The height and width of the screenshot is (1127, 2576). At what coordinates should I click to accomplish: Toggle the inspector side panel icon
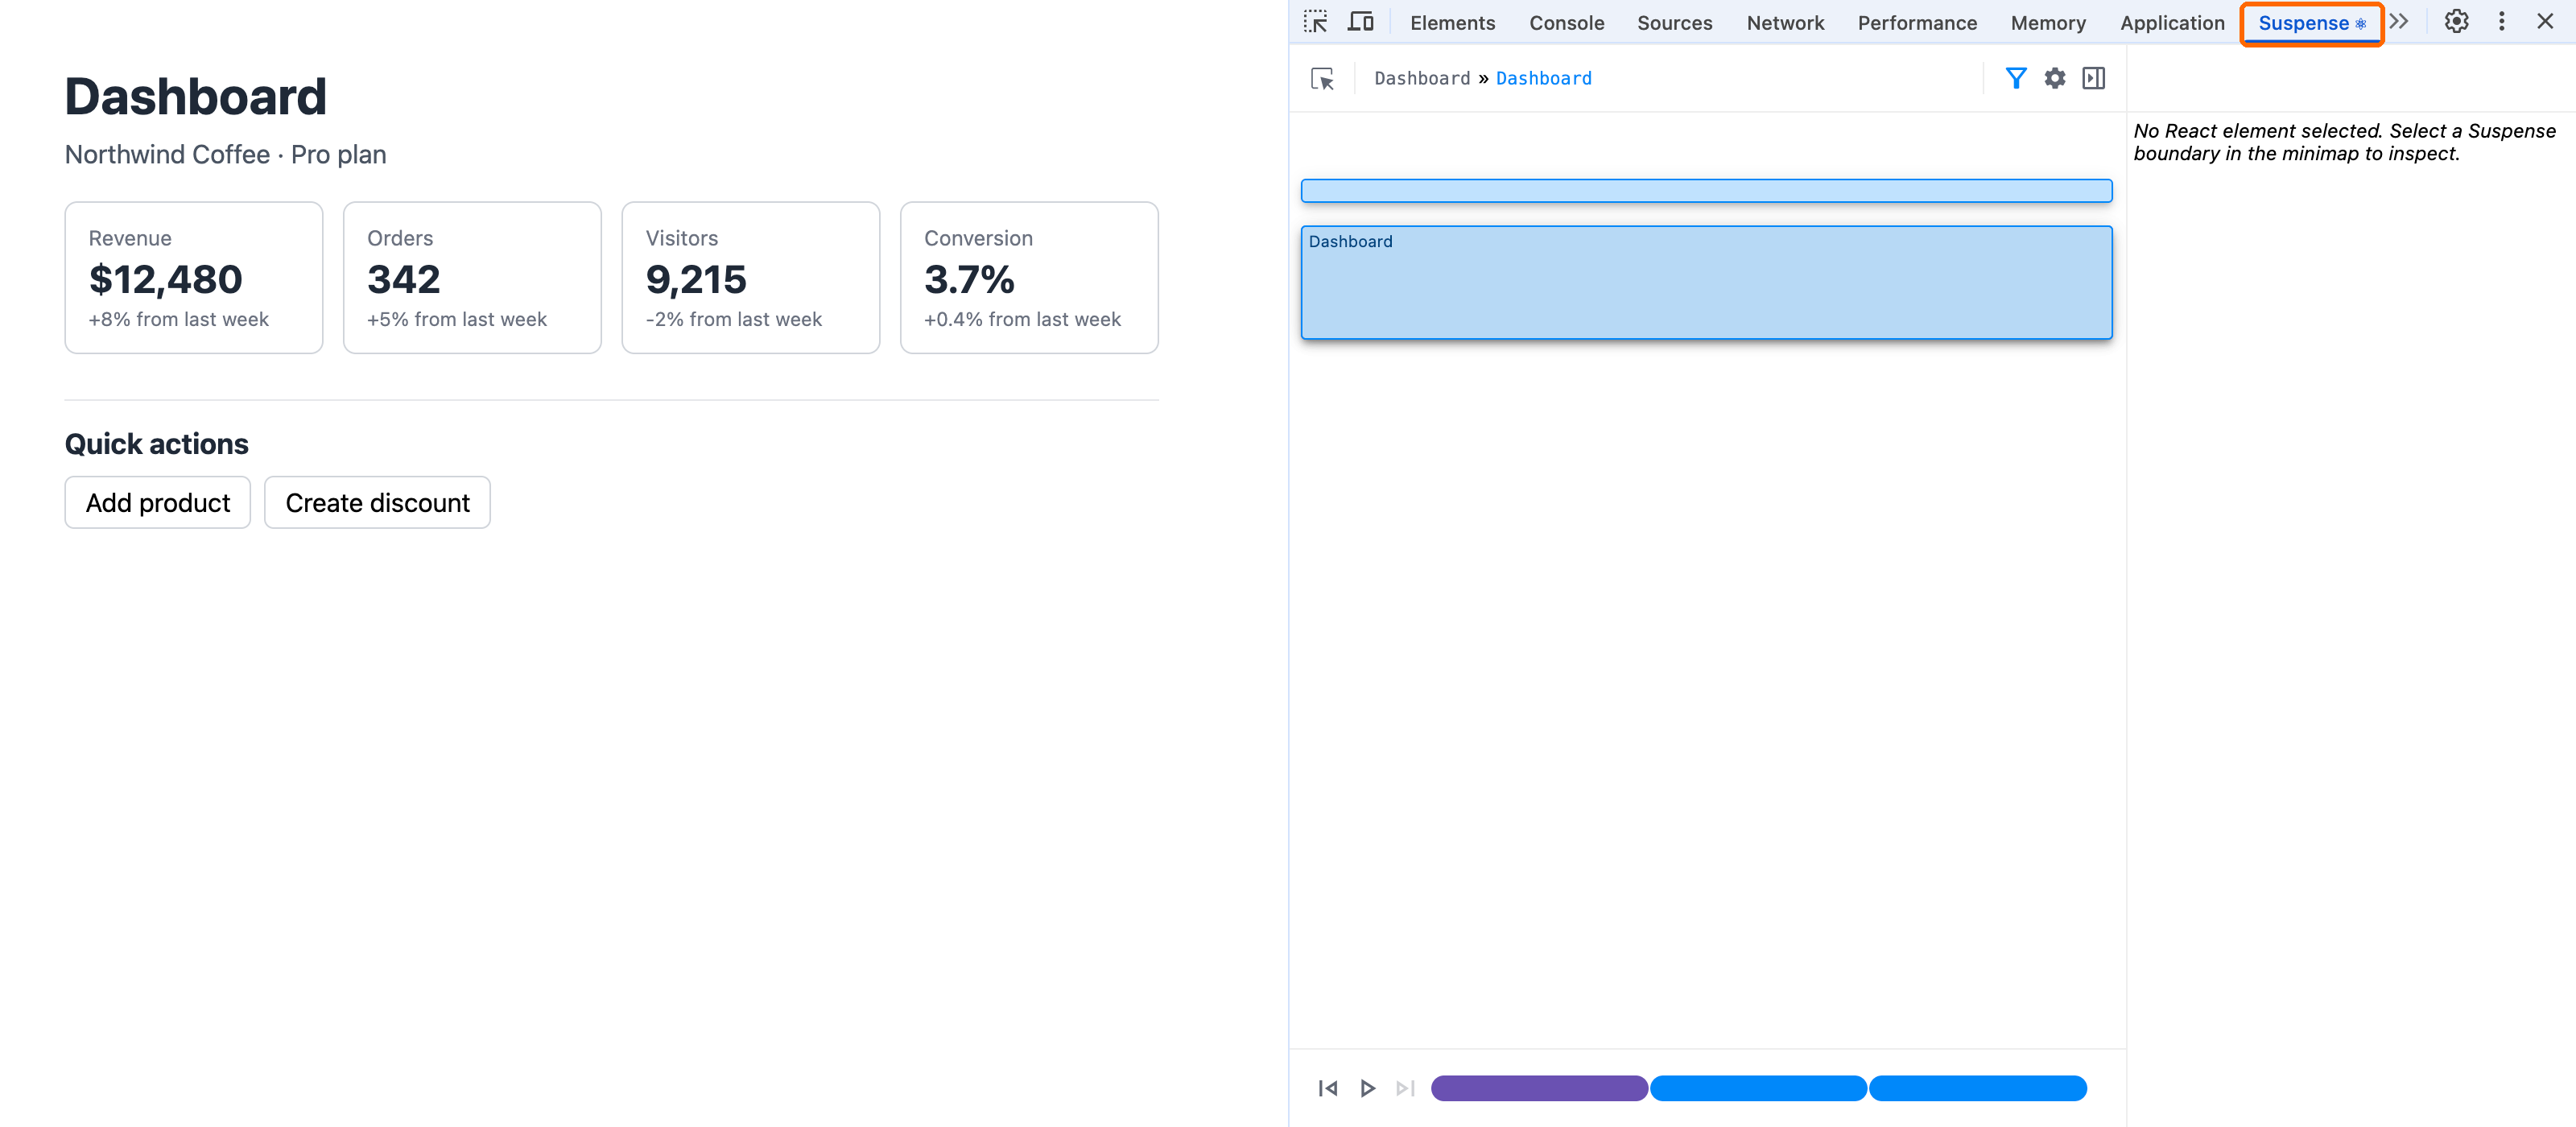click(2093, 78)
